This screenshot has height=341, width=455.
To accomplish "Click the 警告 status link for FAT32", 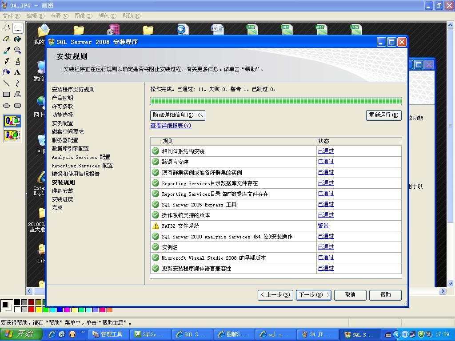I will [323, 226].
